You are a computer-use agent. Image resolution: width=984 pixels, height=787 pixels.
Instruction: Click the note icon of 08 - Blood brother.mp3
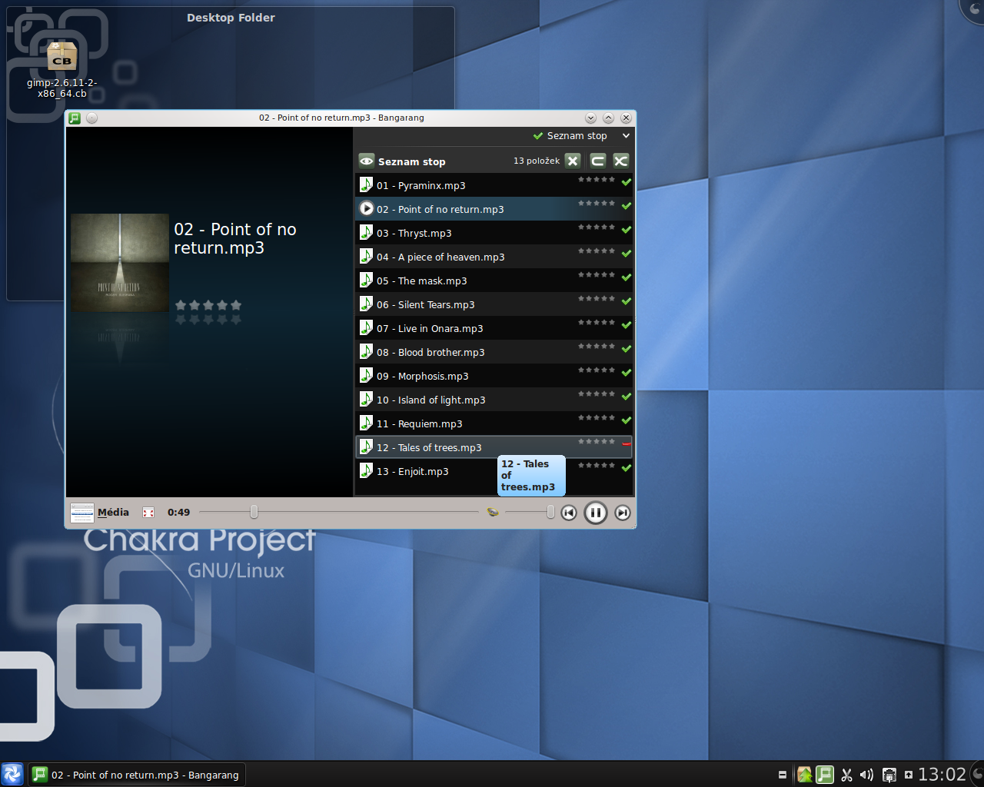tap(367, 352)
